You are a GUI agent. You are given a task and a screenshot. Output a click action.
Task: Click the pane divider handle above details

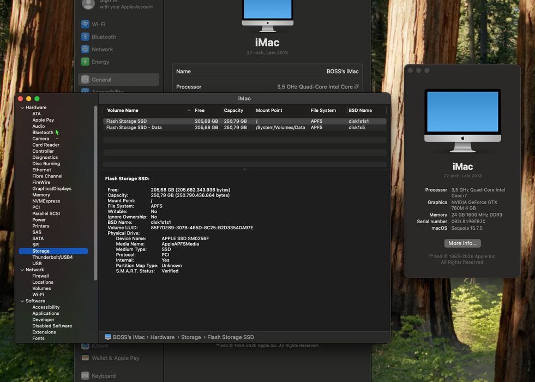[x=244, y=169]
